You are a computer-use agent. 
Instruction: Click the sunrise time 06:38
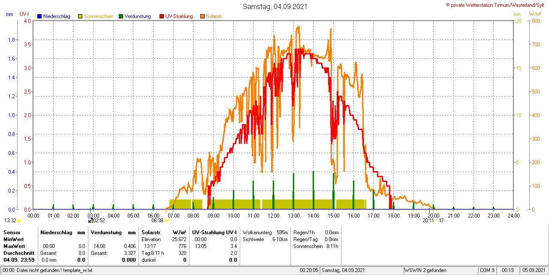click(x=157, y=221)
